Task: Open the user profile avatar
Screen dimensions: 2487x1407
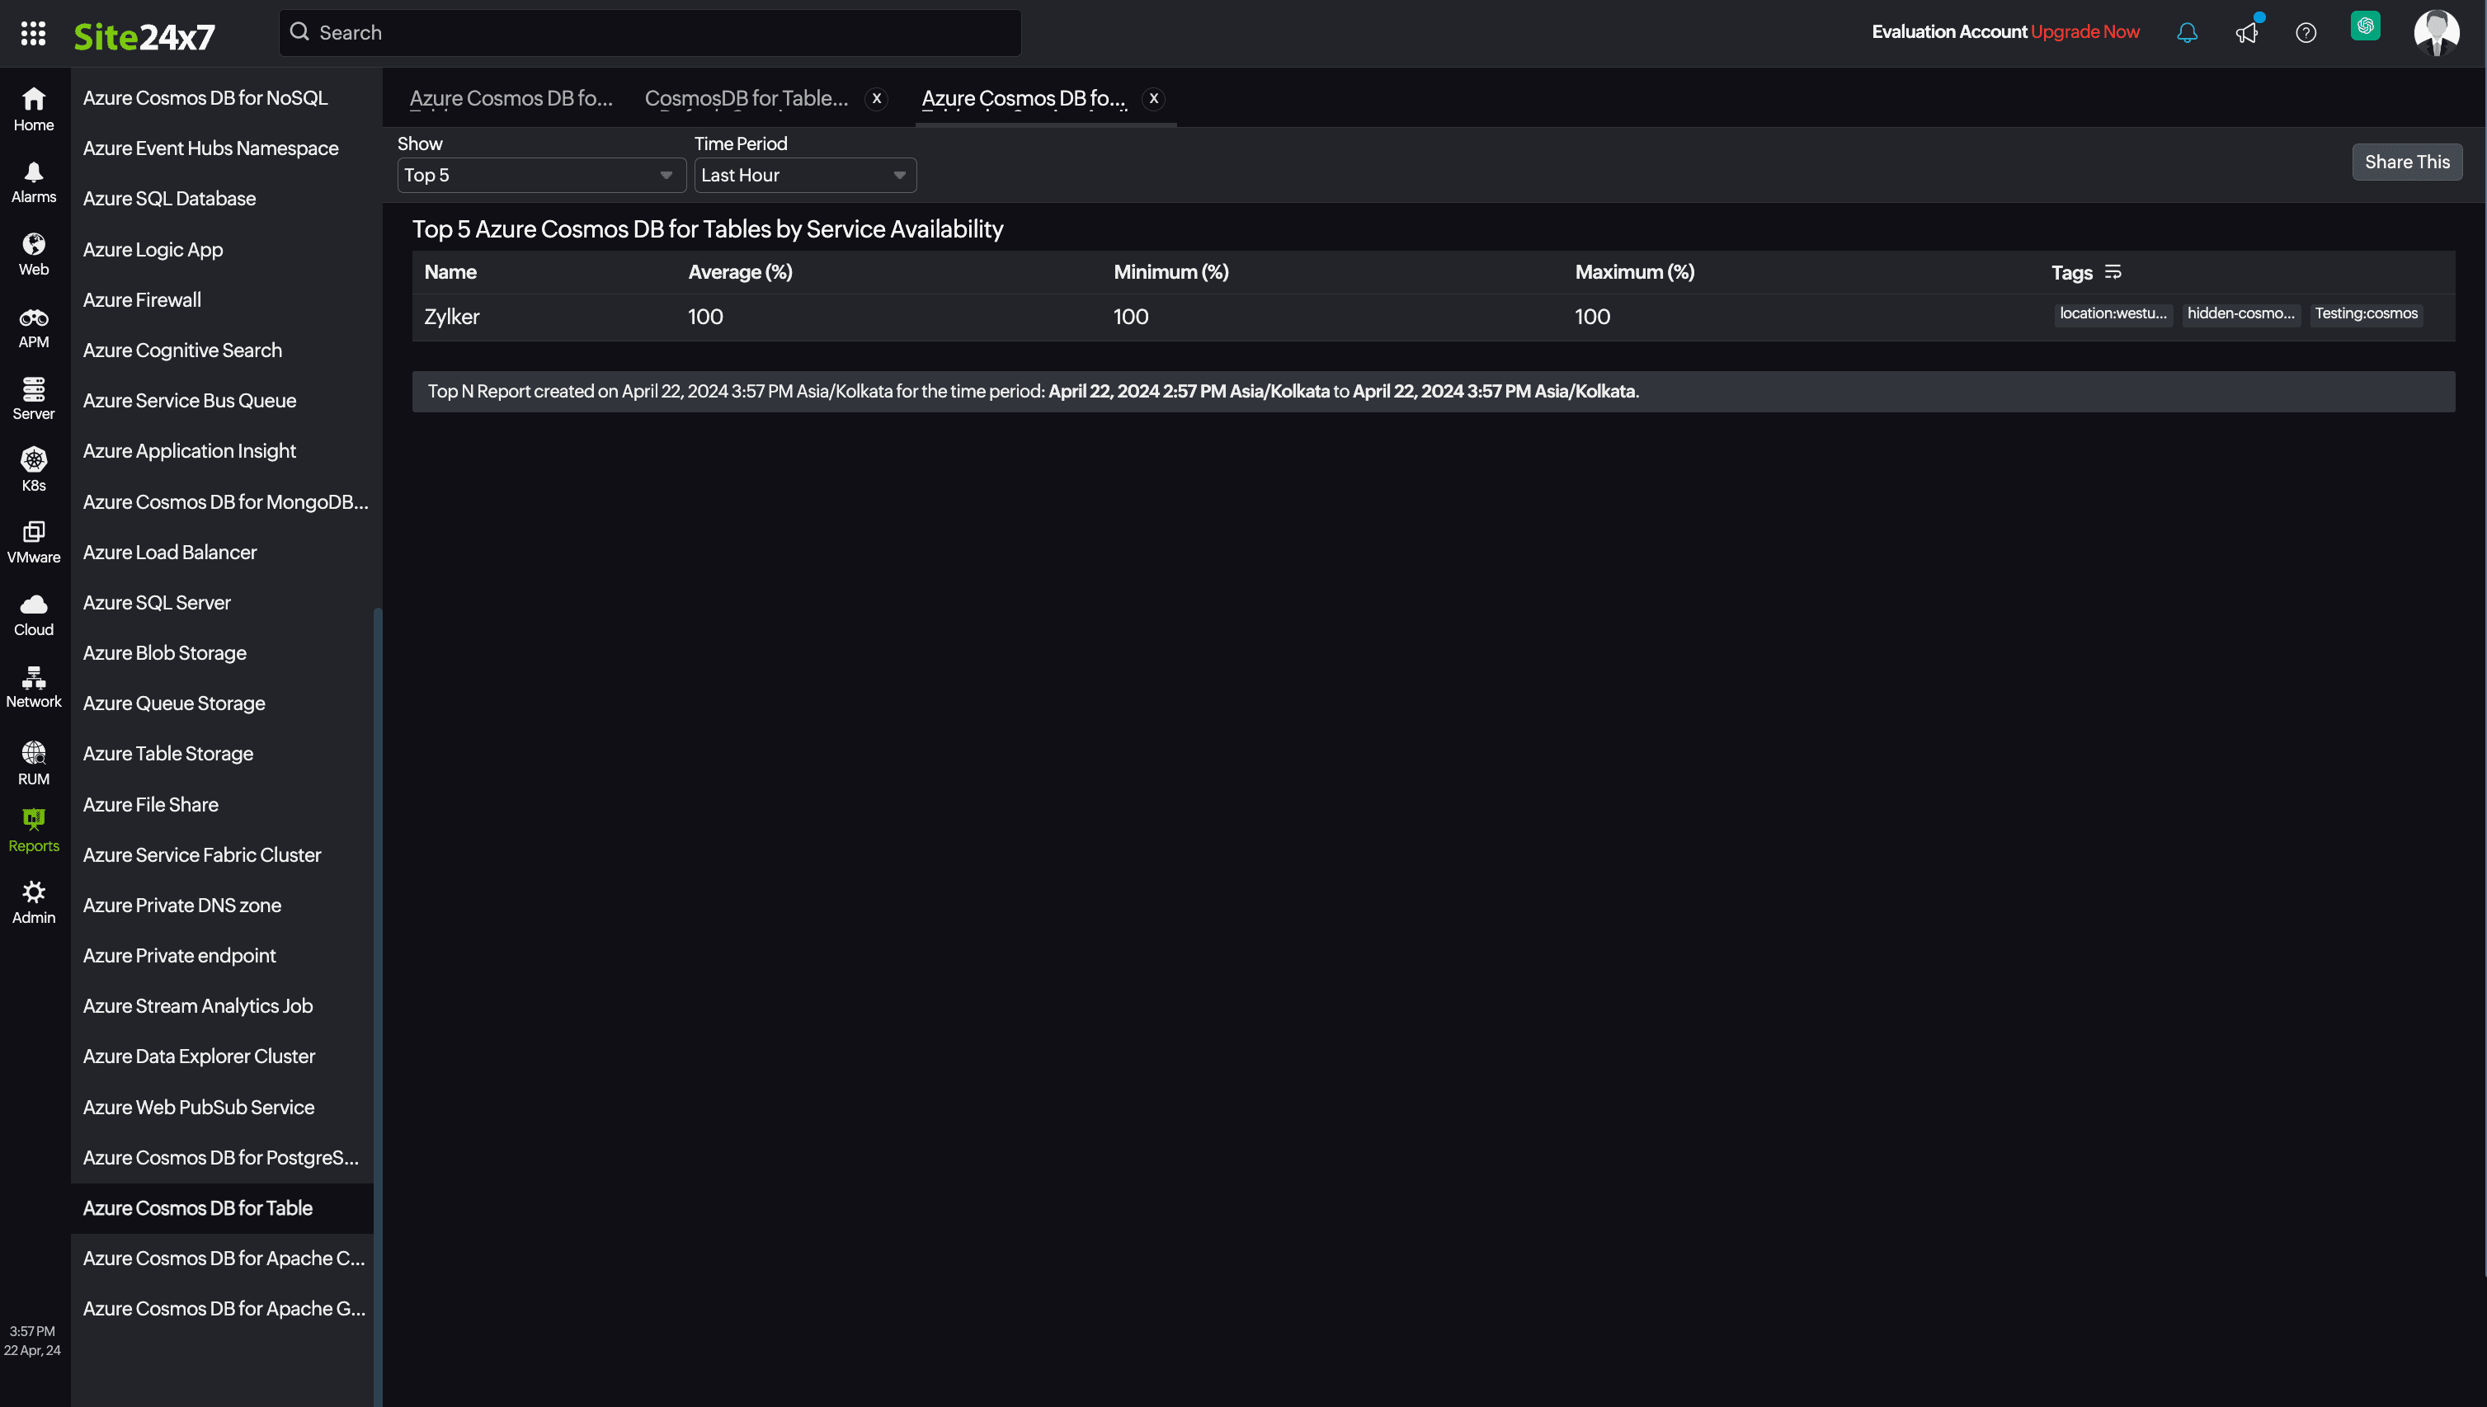Action: [2437, 33]
